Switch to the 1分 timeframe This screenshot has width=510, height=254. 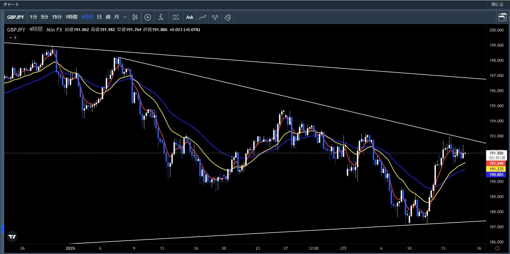33,17
